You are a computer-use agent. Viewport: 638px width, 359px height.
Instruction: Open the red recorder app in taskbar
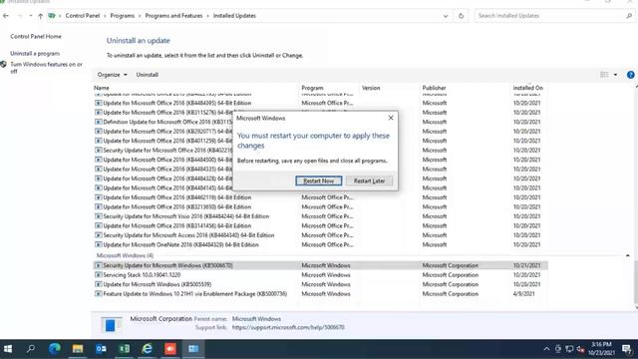170,349
